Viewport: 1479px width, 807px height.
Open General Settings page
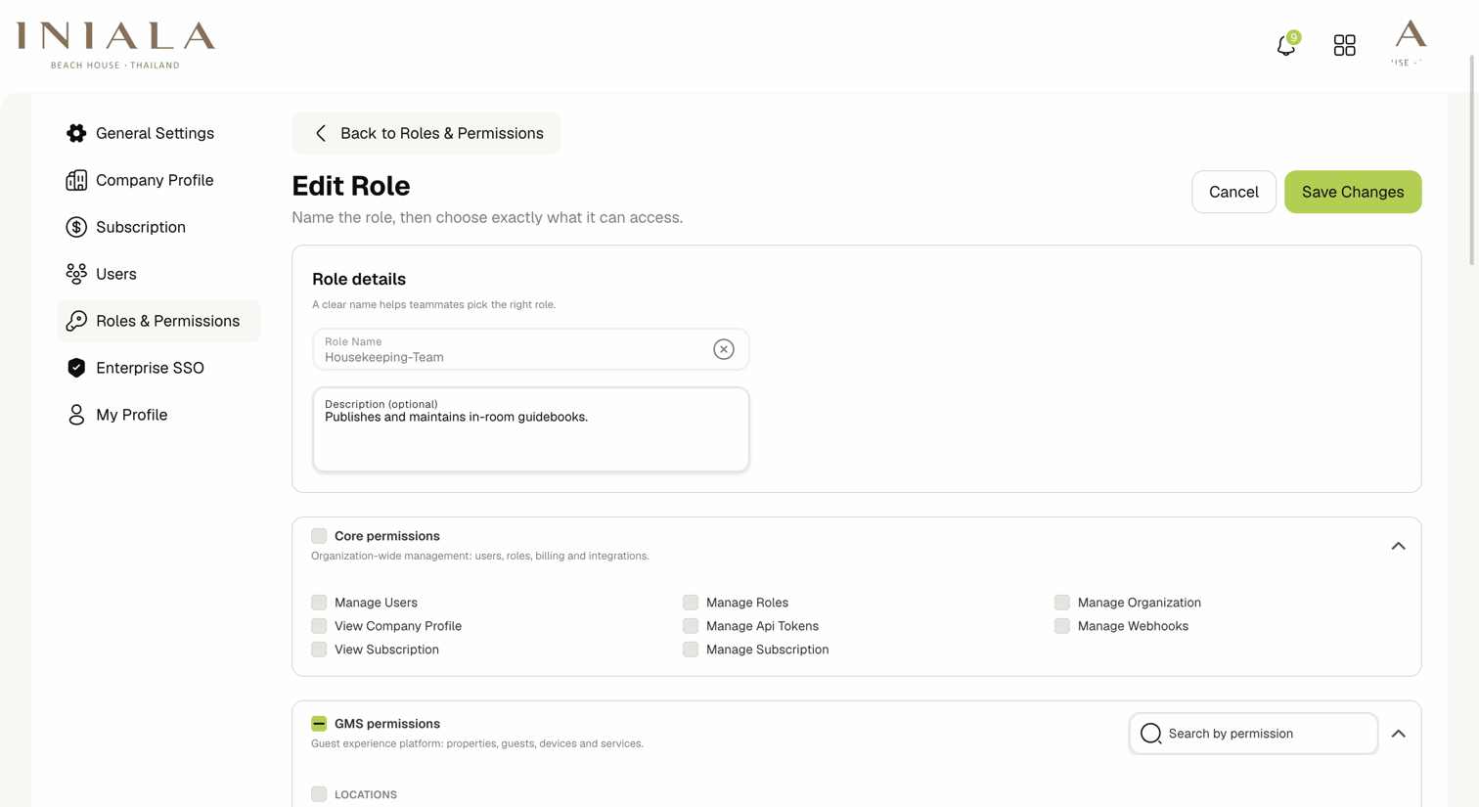158,133
